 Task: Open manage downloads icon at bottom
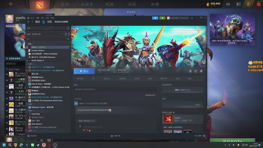112,136
